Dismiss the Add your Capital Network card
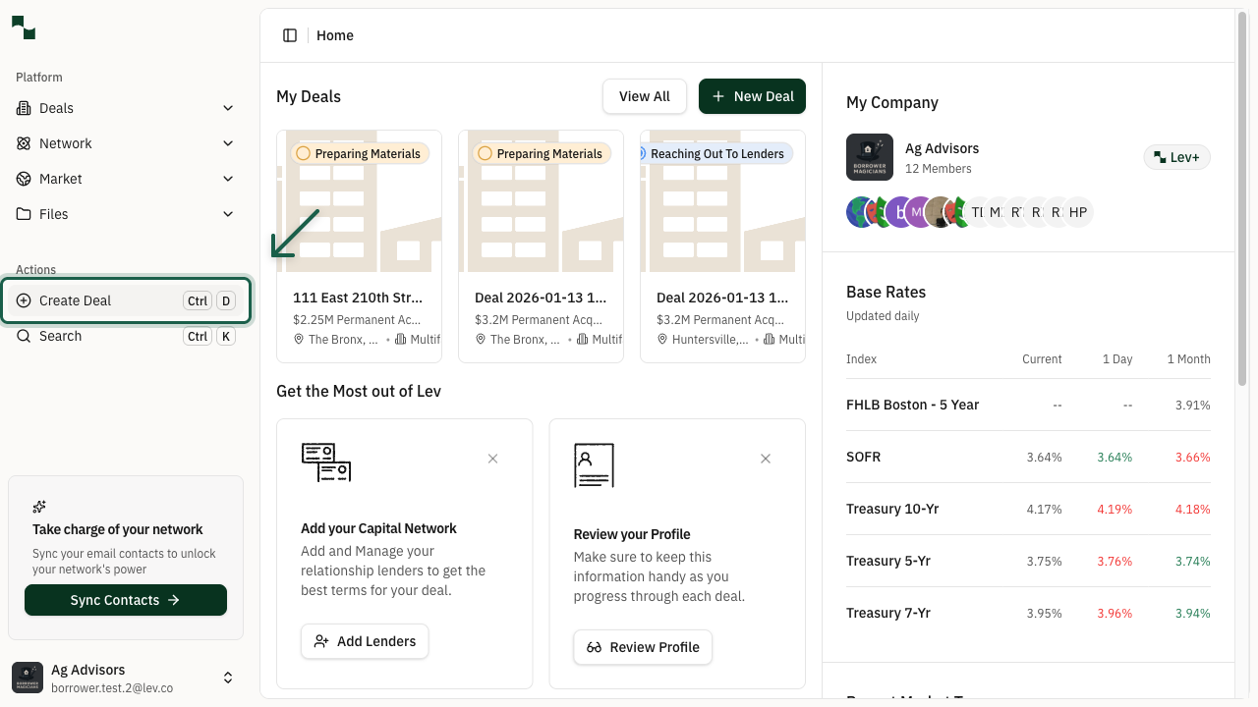1258x707 pixels. (492, 459)
